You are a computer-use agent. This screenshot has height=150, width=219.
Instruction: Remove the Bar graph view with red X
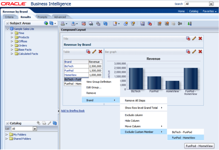click(x=200, y=52)
